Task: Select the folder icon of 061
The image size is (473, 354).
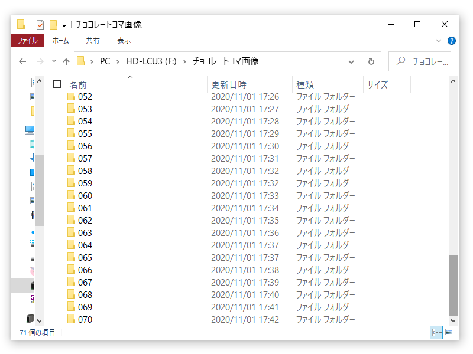Action: pos(71,208)
